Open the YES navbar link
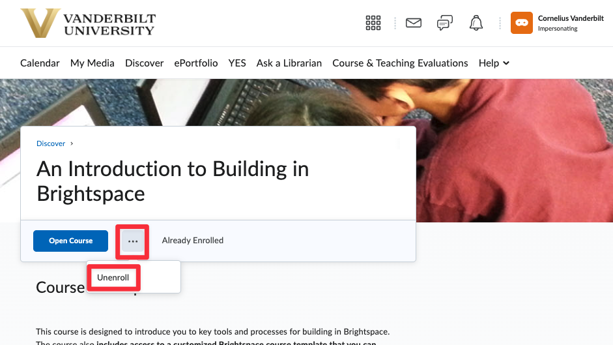The width and height of the screenshot is (613, 345). 237,63
